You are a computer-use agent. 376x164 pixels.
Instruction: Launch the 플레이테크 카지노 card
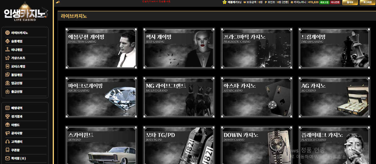[334, 145]
